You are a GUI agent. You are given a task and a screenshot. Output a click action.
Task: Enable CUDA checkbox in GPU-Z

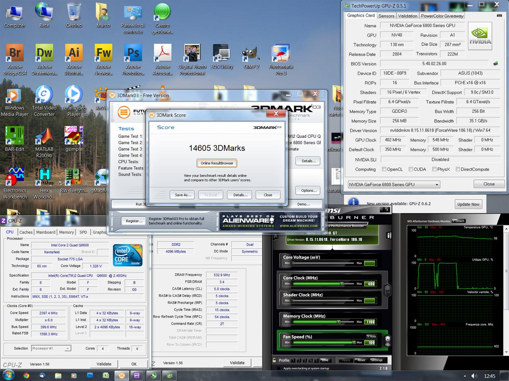pos(411,169)
